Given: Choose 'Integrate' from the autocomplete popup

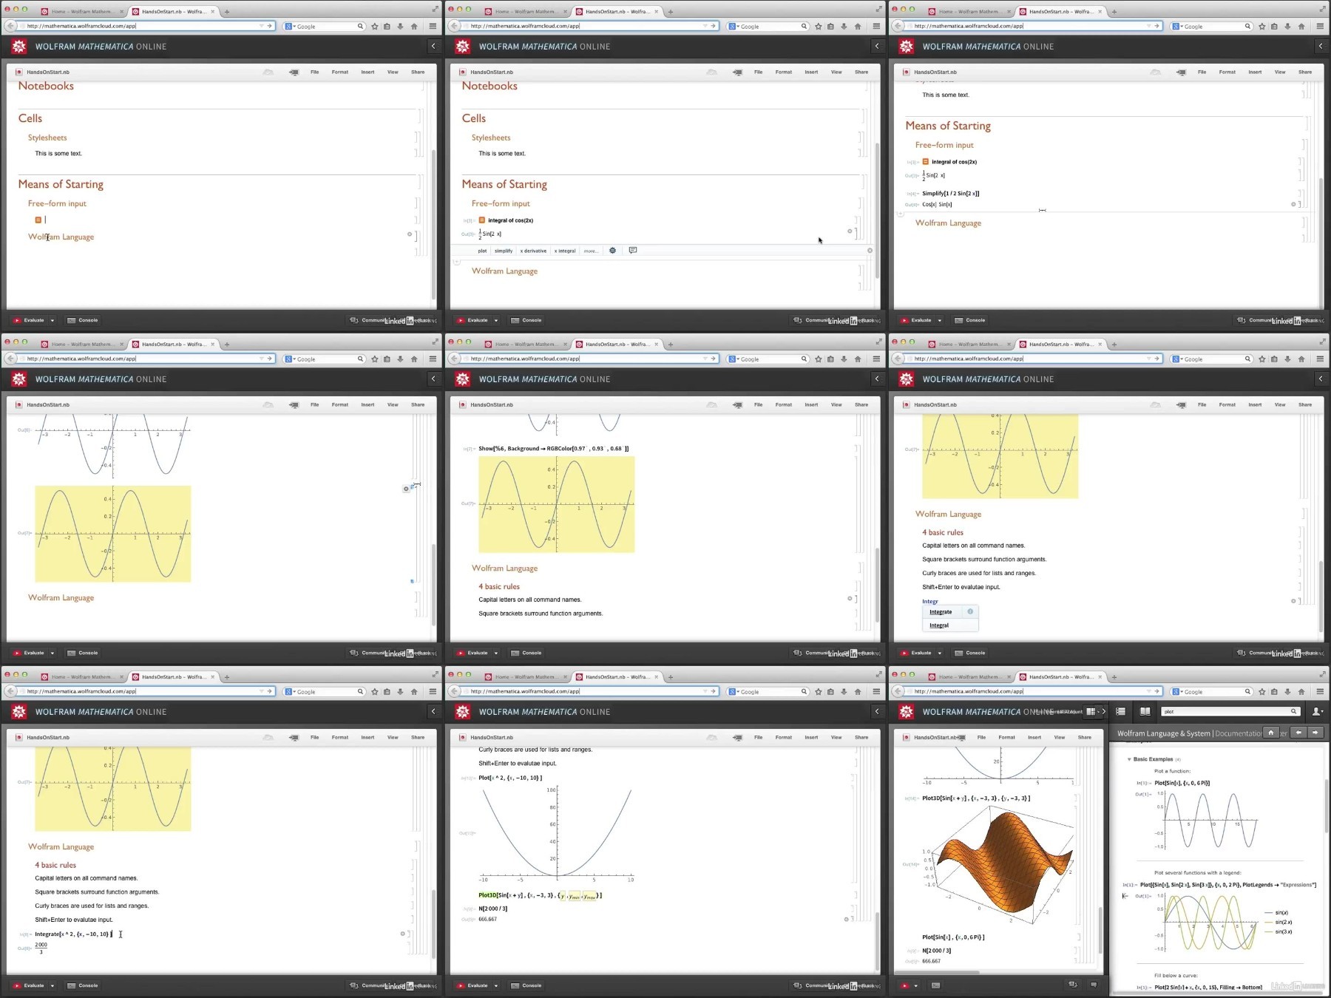Looking at the screenshot, I should pos(941,612).
